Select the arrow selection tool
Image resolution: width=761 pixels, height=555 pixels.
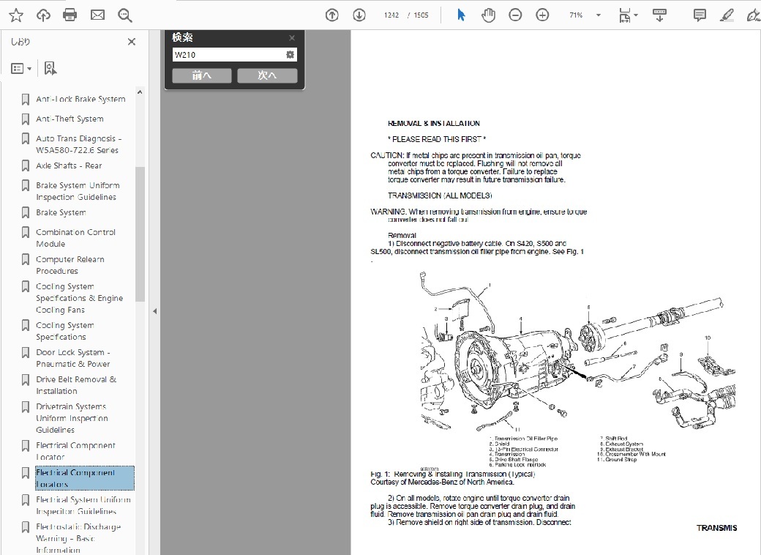point(461,15)
